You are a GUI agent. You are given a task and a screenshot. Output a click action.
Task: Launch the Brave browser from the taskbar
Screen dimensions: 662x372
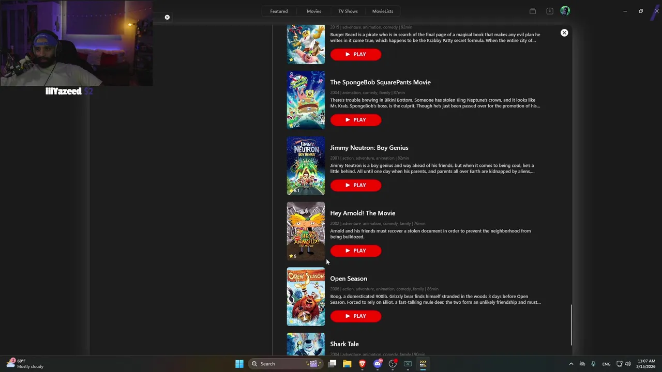click(x=362, y=364)
